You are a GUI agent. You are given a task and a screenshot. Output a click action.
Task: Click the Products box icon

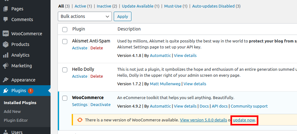[x=6, y=44]
